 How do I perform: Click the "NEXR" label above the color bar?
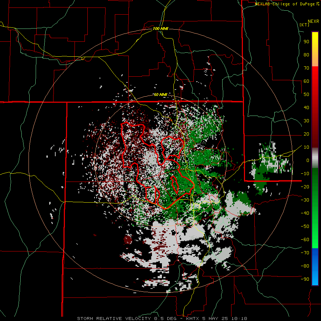(x=314, y=21)
